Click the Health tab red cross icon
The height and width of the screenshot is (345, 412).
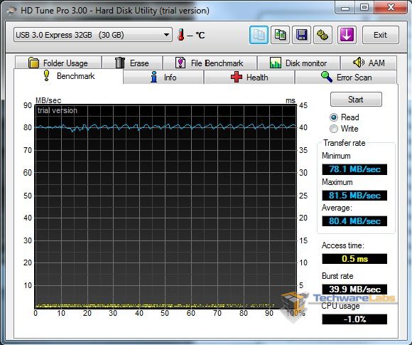pos(237,77)
